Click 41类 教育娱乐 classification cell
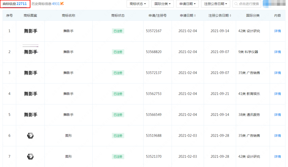Image resolution: width=288 pixels, height=167 pixels. coord(249,94)
